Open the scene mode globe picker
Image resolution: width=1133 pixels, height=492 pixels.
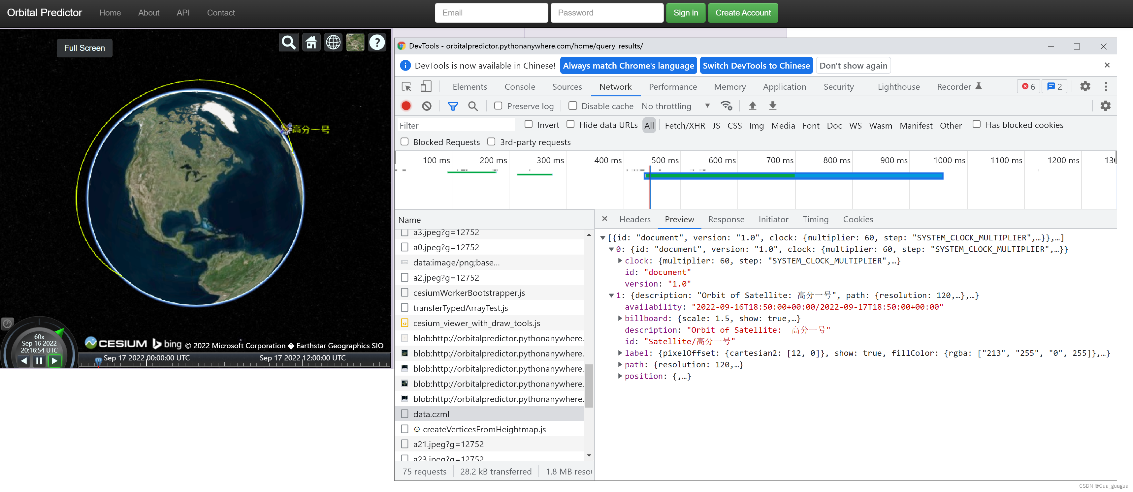[x=333, y=43]
